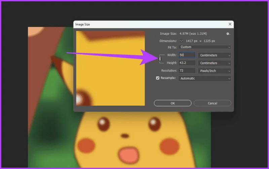This screenshot has height=169, width=269.
Task: Uncheck the Resample checkbox
Action: (x=158, y=78)
